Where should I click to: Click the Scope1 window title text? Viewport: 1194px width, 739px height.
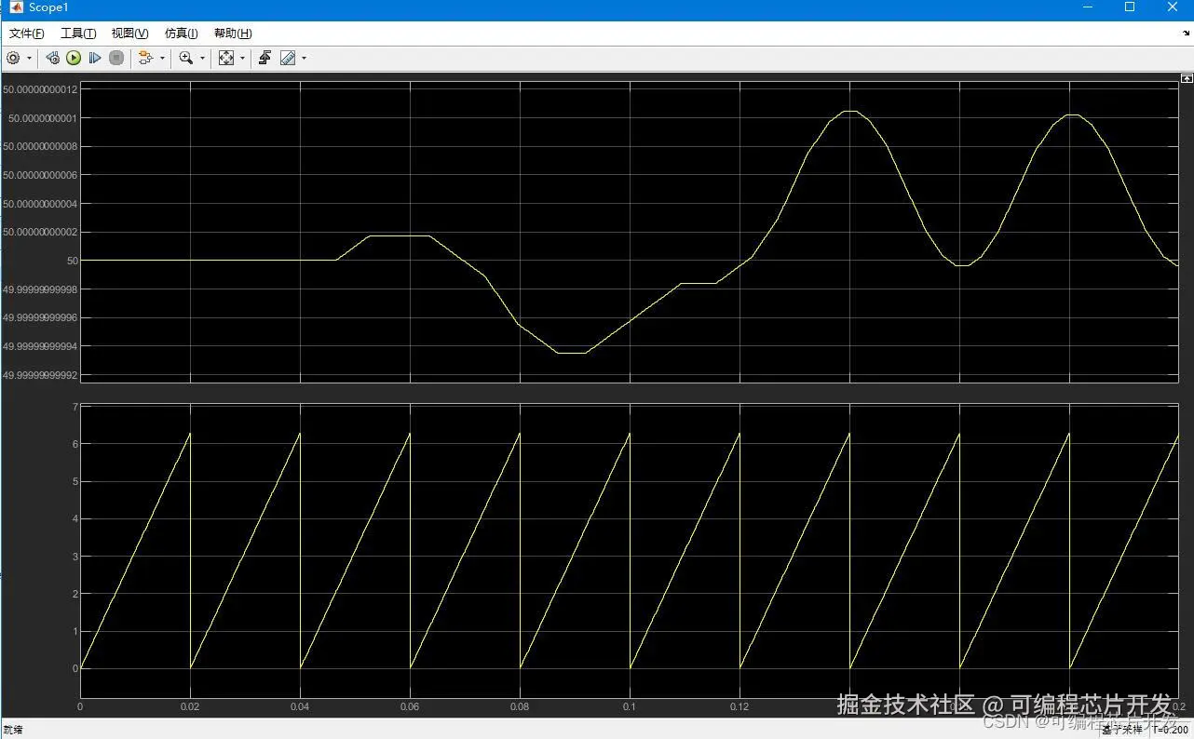tap(48, 7)
